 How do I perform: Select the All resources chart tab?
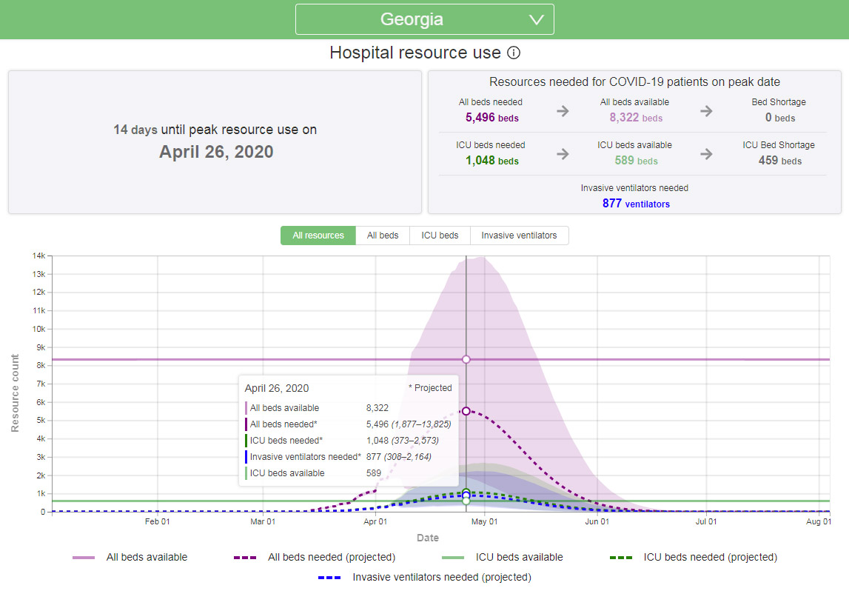click(318, 236)
